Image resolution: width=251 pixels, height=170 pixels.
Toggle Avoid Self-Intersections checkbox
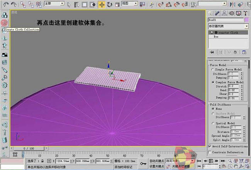click(210, 146)
